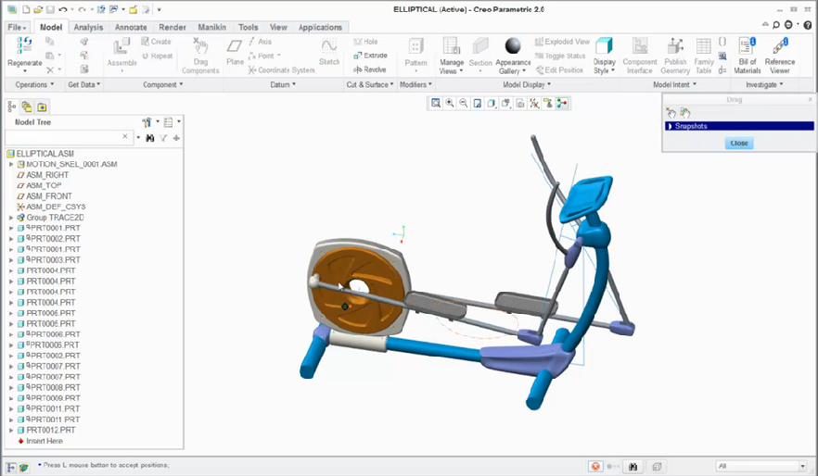
Task: Zoom out using graphics toolbar
Action: (x=464, y=103)
